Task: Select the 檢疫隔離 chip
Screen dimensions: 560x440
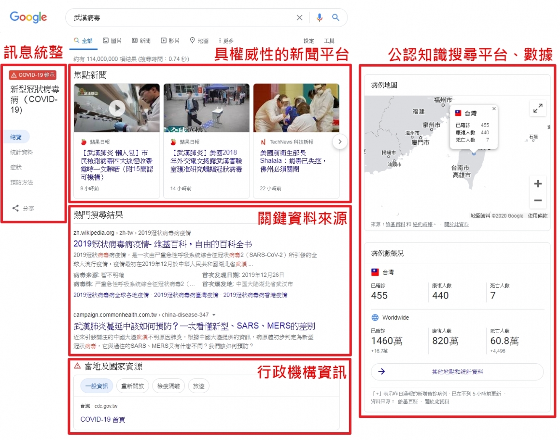Action: pos(168,386)
